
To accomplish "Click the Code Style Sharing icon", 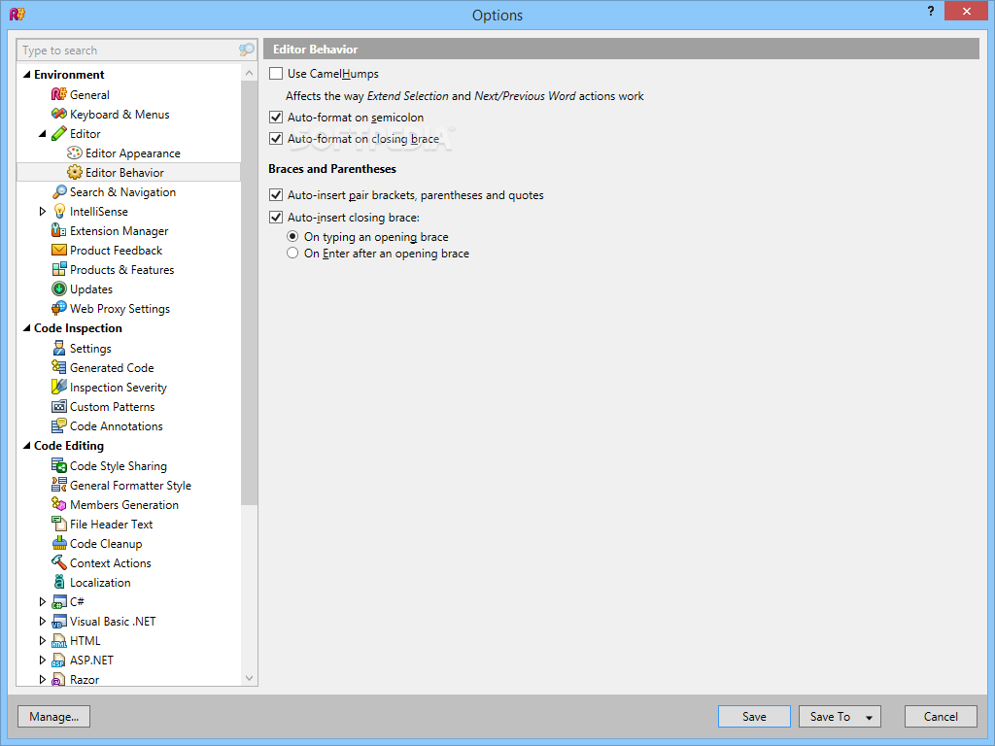I will pos(58,465).
